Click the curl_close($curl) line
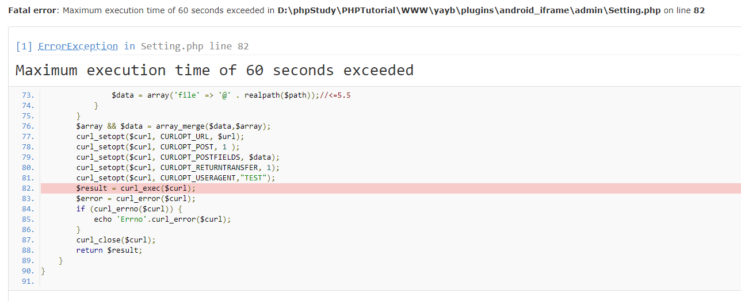The image size is (741, 301). point(116,240)
